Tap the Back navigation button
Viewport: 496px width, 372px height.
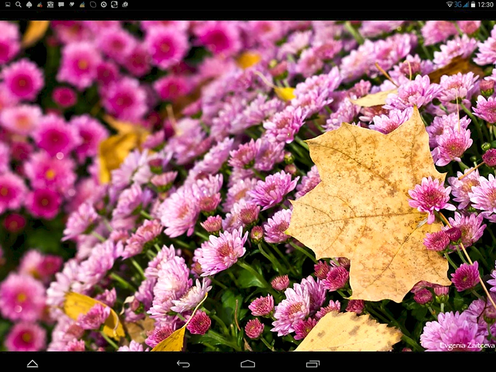183,364
